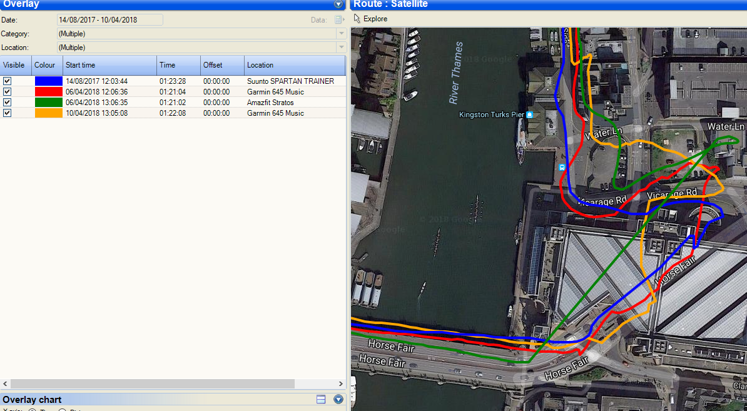Sort by the Location column header
Image resolution: width=747 pixels, height=411 pixels.
pyautogui.click(x=295, y=65)
